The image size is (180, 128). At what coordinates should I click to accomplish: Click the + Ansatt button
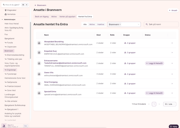click(x=173, y=10)
